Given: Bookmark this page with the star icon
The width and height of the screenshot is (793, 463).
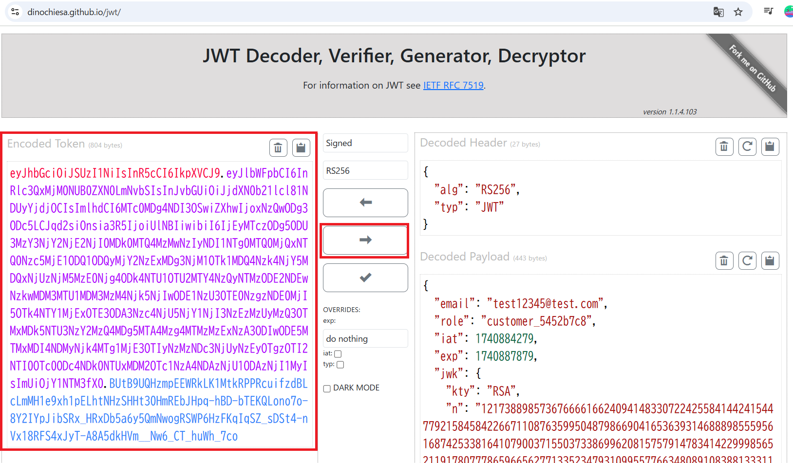Looking at the screenshot, I should 738,12.
